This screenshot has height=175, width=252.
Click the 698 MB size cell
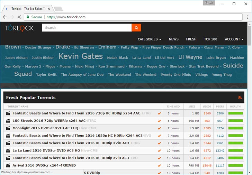tap(194, 121)
